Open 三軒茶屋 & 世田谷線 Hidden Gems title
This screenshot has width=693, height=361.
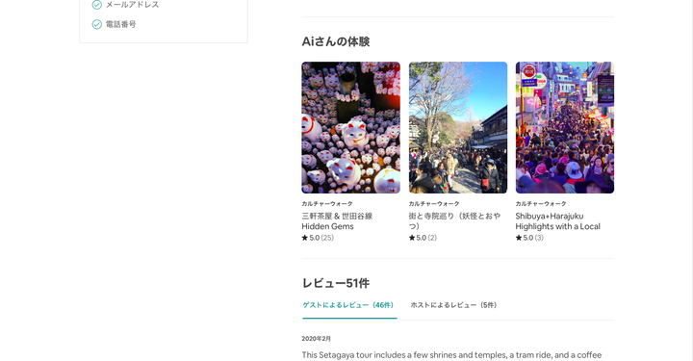pyautogui.click(x=337, y=221)
